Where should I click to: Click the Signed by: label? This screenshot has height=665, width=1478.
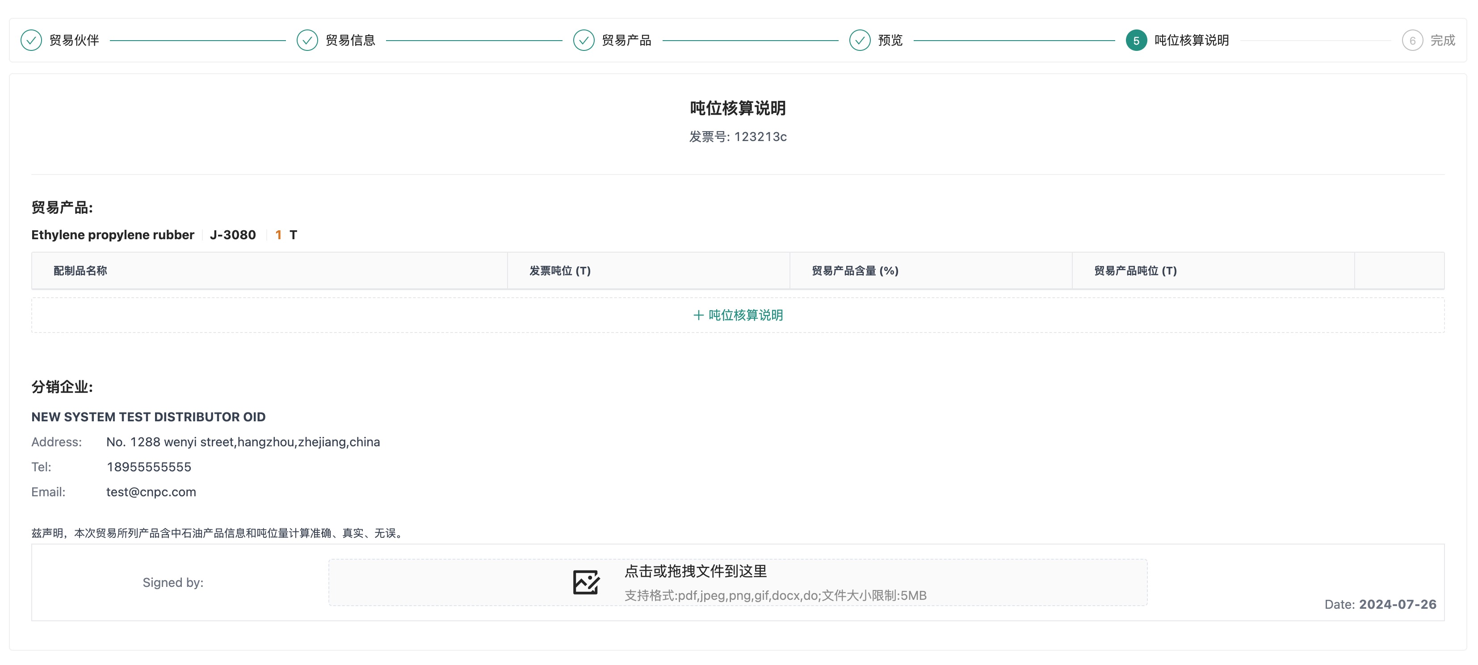tap(173, 582)
